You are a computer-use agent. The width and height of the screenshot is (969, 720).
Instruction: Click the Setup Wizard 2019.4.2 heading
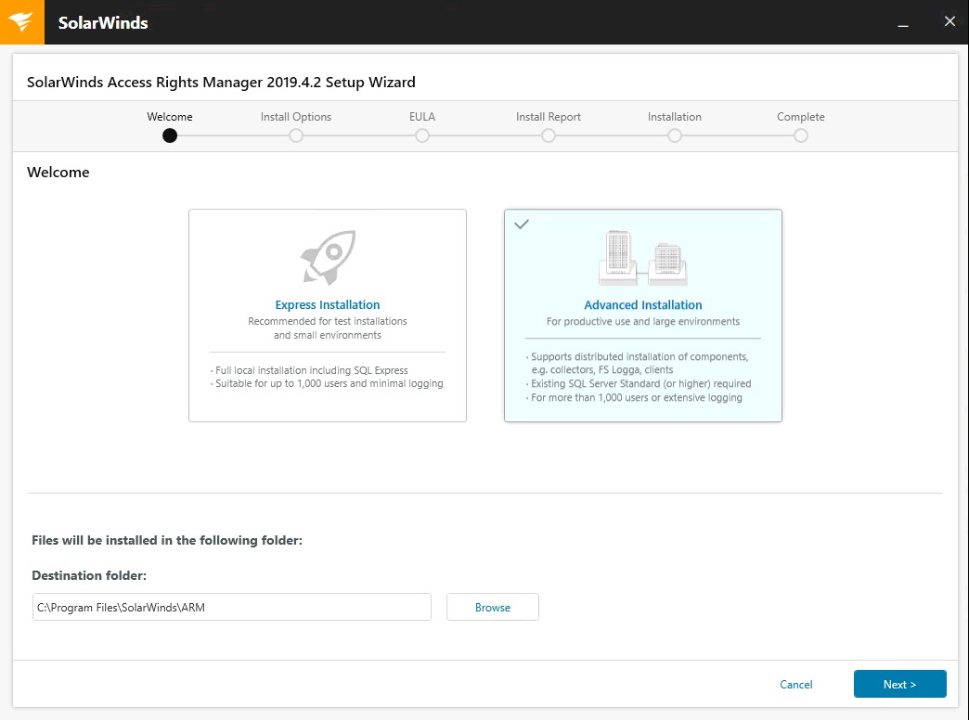[x=221, y=83]
